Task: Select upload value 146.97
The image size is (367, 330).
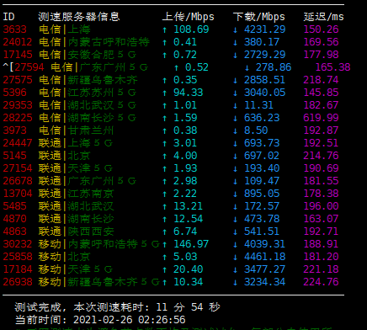Action: 191,244
